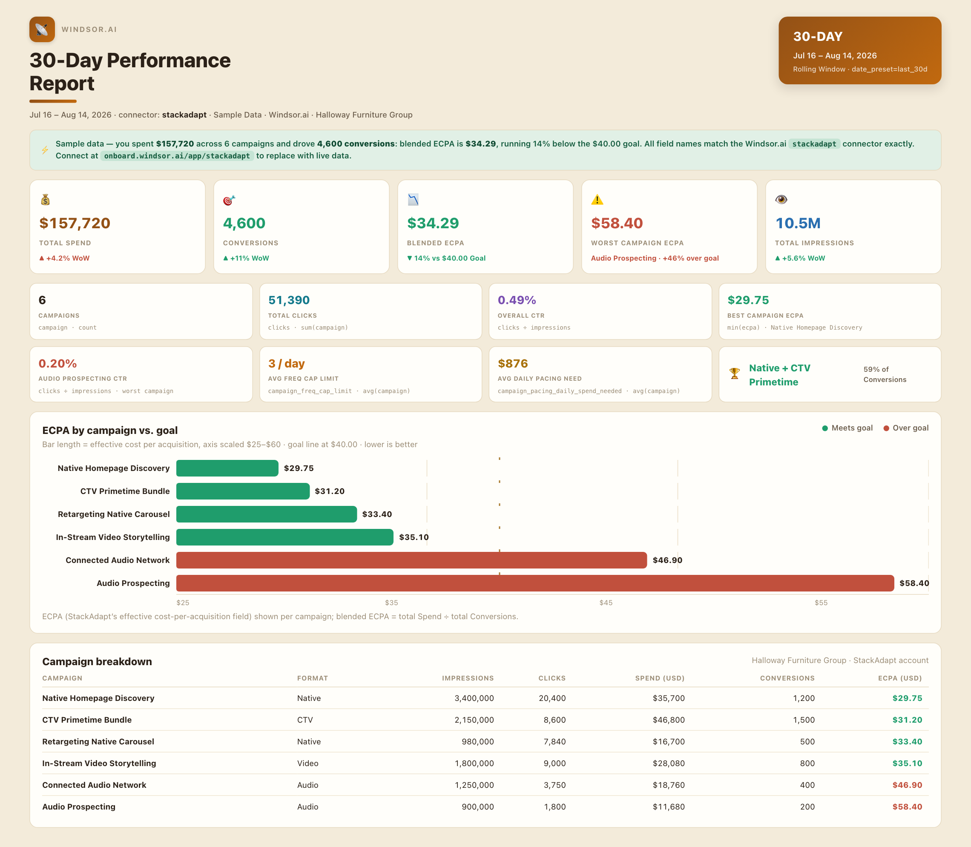Click the eye icon on Total Impressions card

tap(781, 199)
